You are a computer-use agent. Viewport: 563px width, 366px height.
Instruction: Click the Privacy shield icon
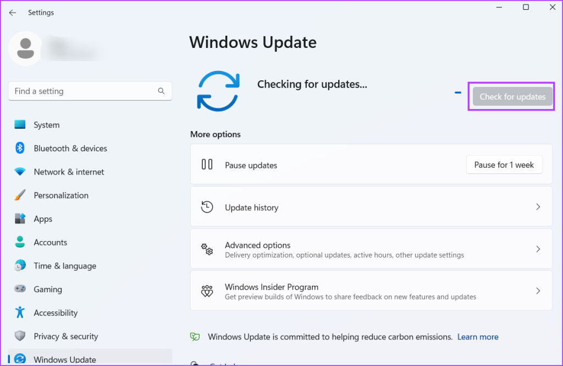point(20,336)
